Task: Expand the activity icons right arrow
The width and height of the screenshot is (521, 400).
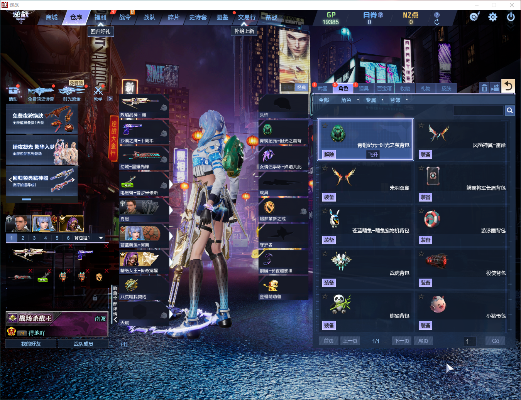Action: (x=110, y=99)
